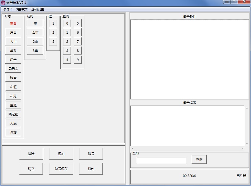Toggle the 大小 form button

(13, 42)
